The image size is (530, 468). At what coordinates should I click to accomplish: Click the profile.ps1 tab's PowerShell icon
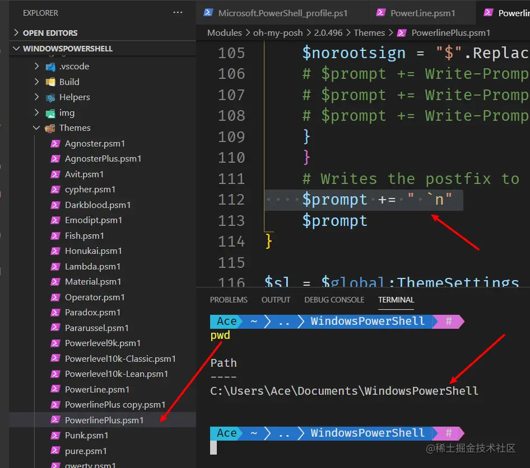pyautogui.click(x=208, y=12)
